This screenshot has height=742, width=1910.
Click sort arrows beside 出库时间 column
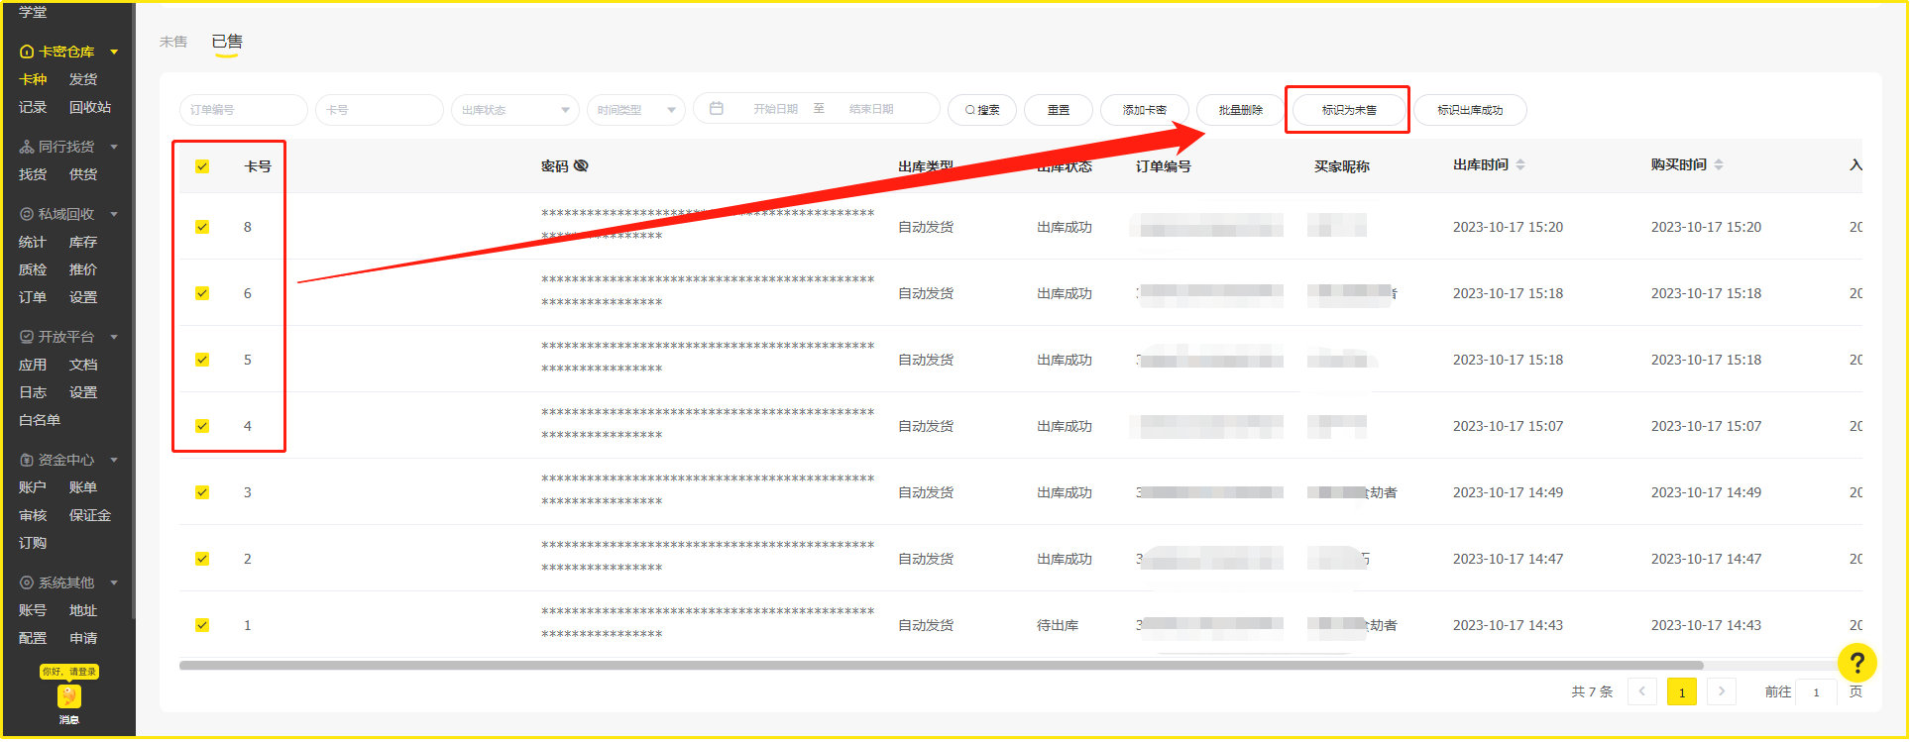point(1520,165)
